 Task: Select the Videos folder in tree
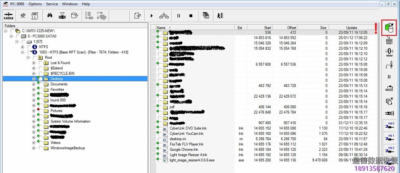point(55,143)
